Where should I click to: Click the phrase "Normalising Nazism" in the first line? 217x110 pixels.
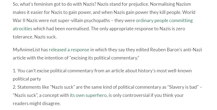tap(171, 4)
